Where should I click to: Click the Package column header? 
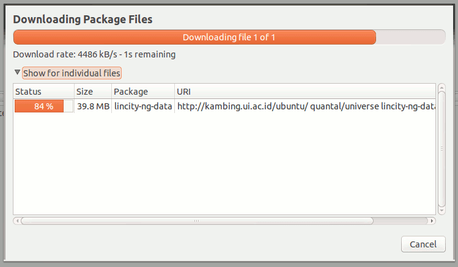(x=142, y=92)
